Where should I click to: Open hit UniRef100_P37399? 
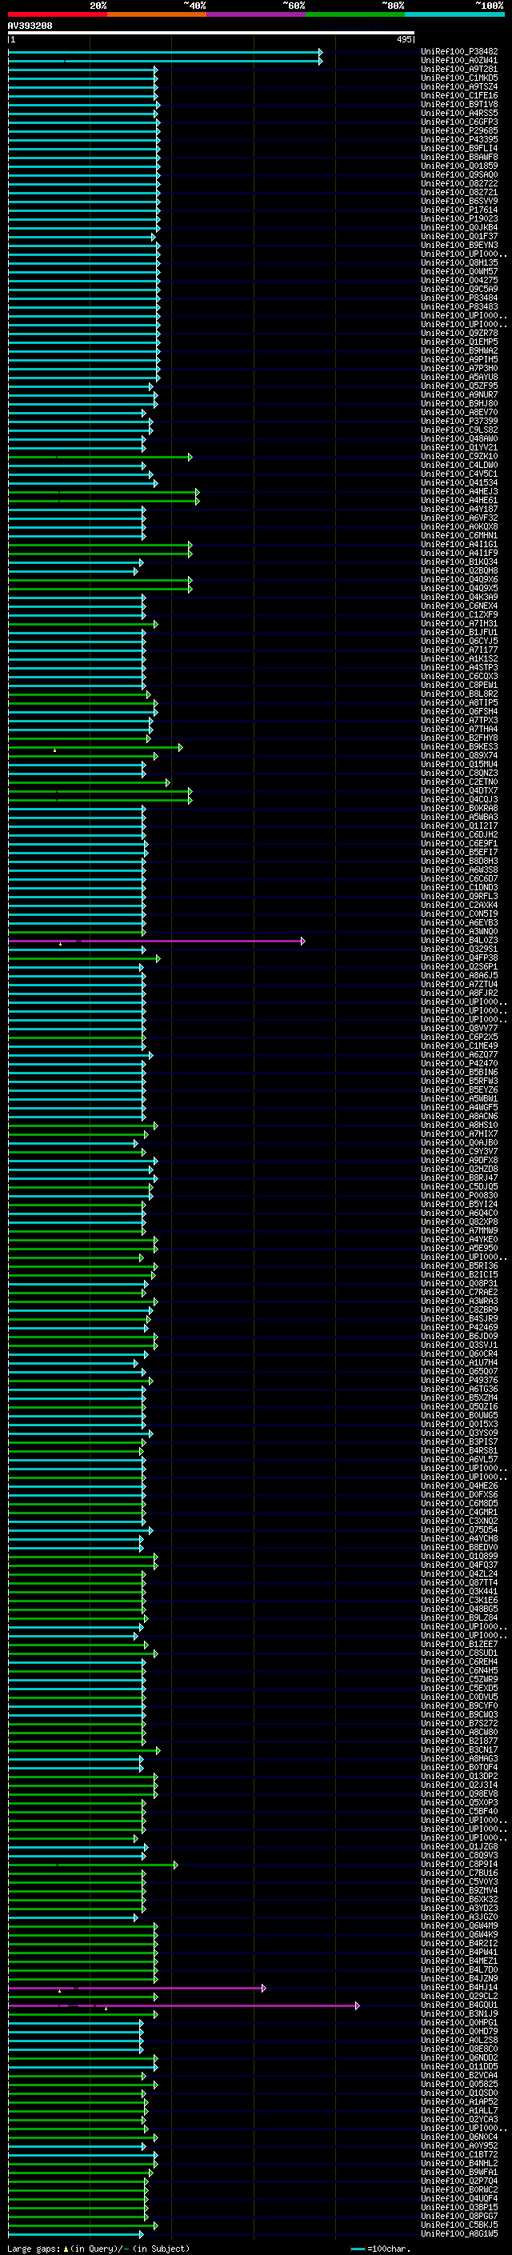pyautogui.click(x=459, y=421)
